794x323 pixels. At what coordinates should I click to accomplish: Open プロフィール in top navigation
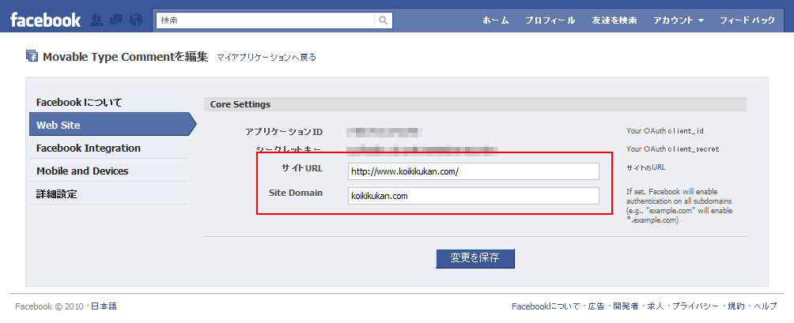pyautogui.click(x=550, y=21)
